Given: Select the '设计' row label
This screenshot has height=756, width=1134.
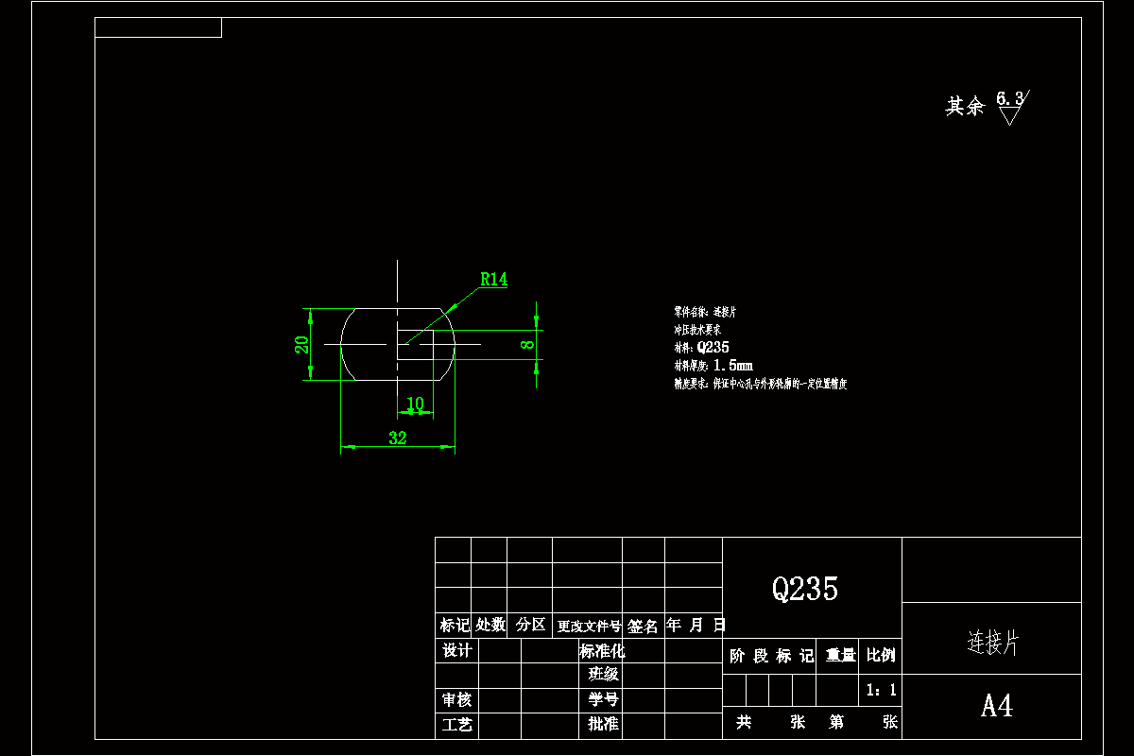Looking at the screenshot, I should click(x=457, y=650).
